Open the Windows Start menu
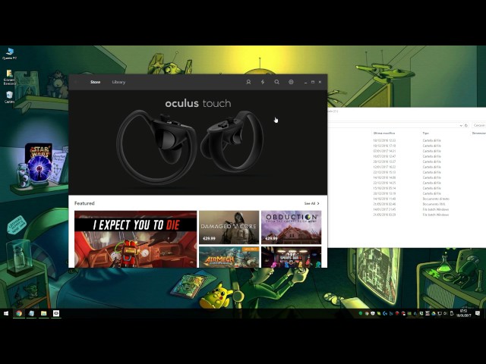The width and height of the screenshot is (486, 364). pyautogui.click(x=6, y=313)
